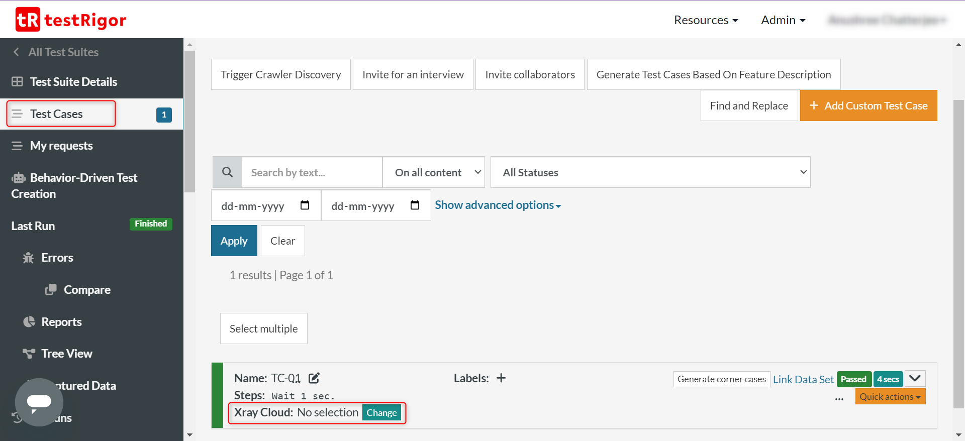Open the Admin menu
Viewport: 965px width, 441px height.
(x=783, y=20)
